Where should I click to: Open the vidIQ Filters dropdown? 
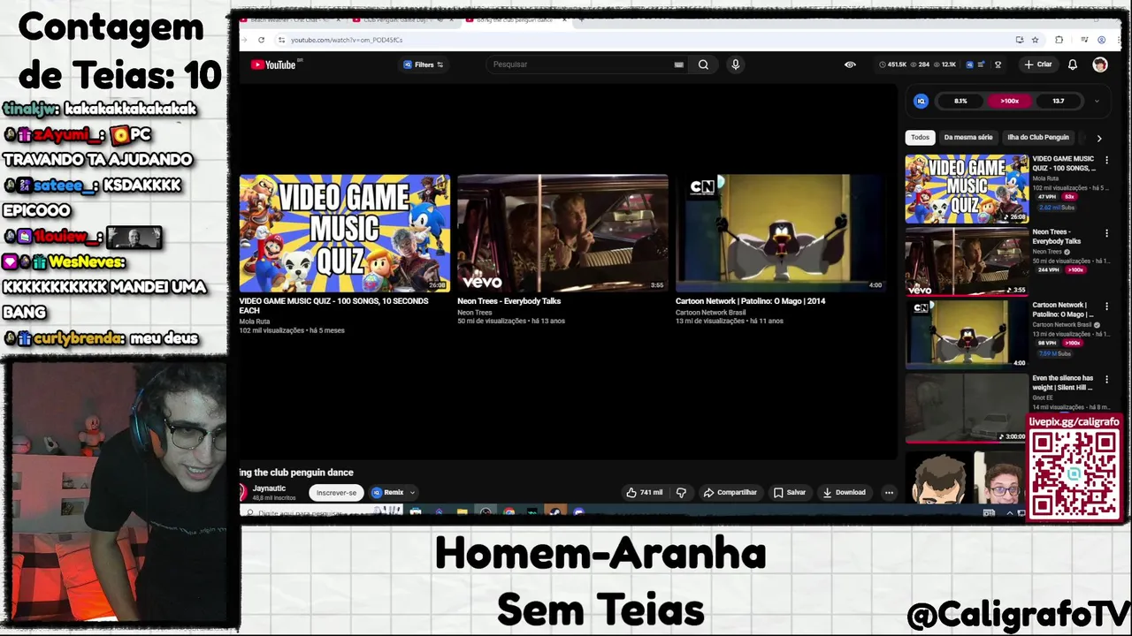coord(424,64)
